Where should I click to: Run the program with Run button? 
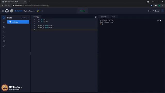pos(82,11)
